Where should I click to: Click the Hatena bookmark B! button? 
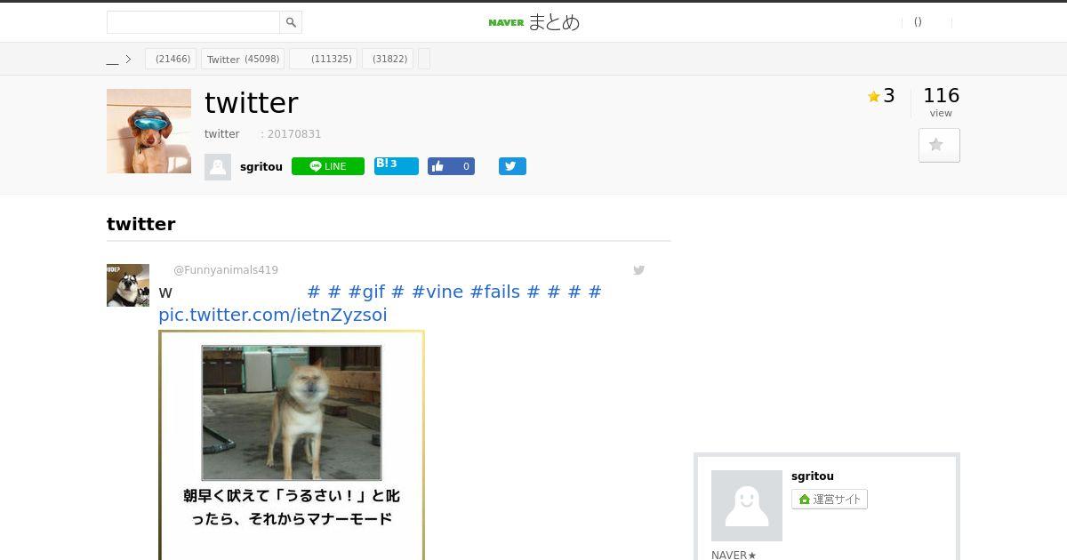click(397, 165)
